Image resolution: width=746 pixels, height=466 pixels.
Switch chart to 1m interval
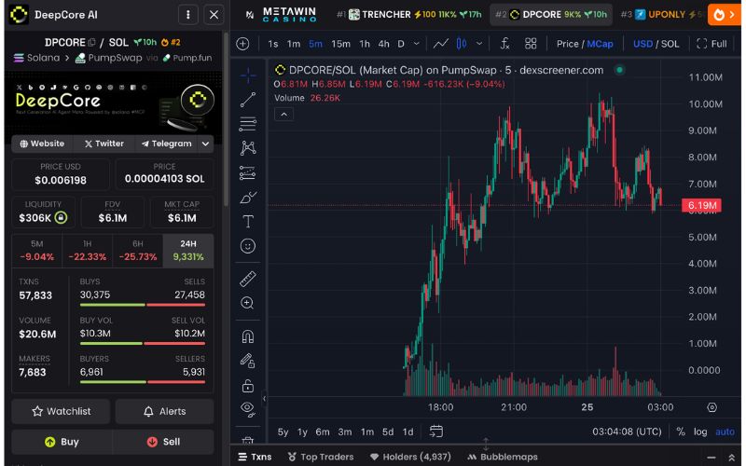pyautogui.click(x=294, y=44)
